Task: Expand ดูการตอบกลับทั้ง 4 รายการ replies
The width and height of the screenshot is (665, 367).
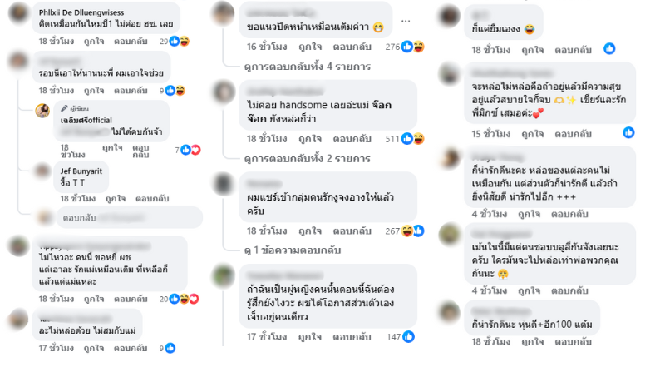Action: click(307, 67)
